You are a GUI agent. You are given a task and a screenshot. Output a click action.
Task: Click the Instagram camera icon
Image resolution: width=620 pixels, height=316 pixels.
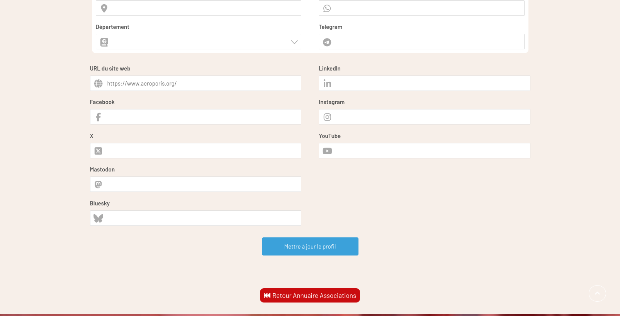[x=327, y=117]
